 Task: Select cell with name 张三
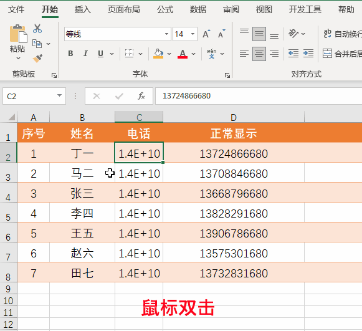coord(82,193)
